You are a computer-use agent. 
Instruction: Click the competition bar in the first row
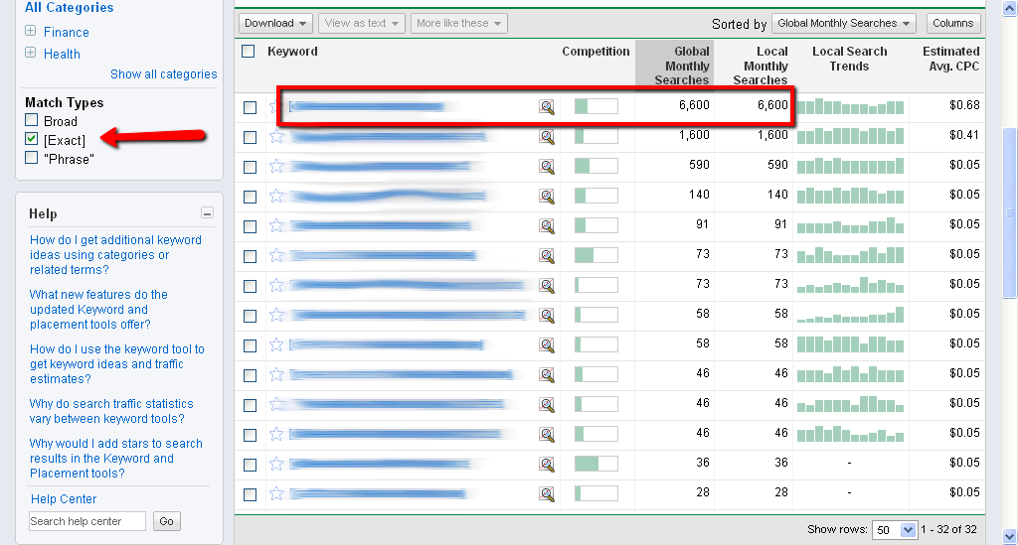[x=595, y=106]
